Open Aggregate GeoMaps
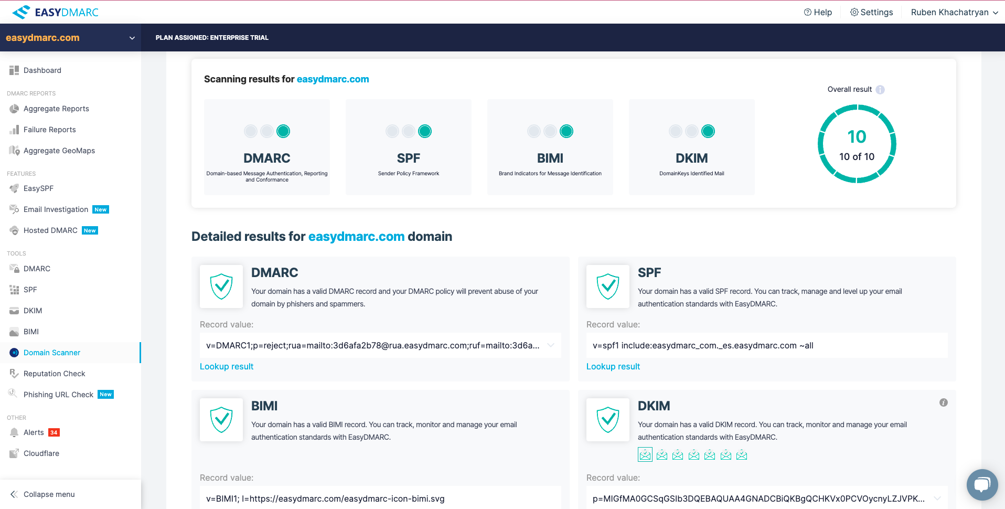The height and width of the screenshot is (509, 1005). click(59, 151)
